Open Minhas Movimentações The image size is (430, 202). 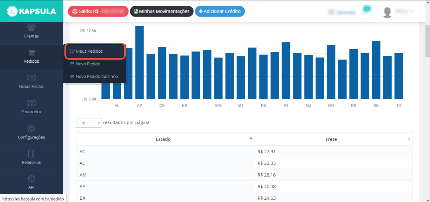point(162,12)
